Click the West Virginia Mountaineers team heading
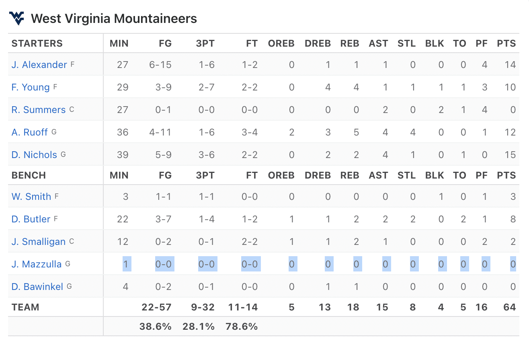 click(114, 18)
